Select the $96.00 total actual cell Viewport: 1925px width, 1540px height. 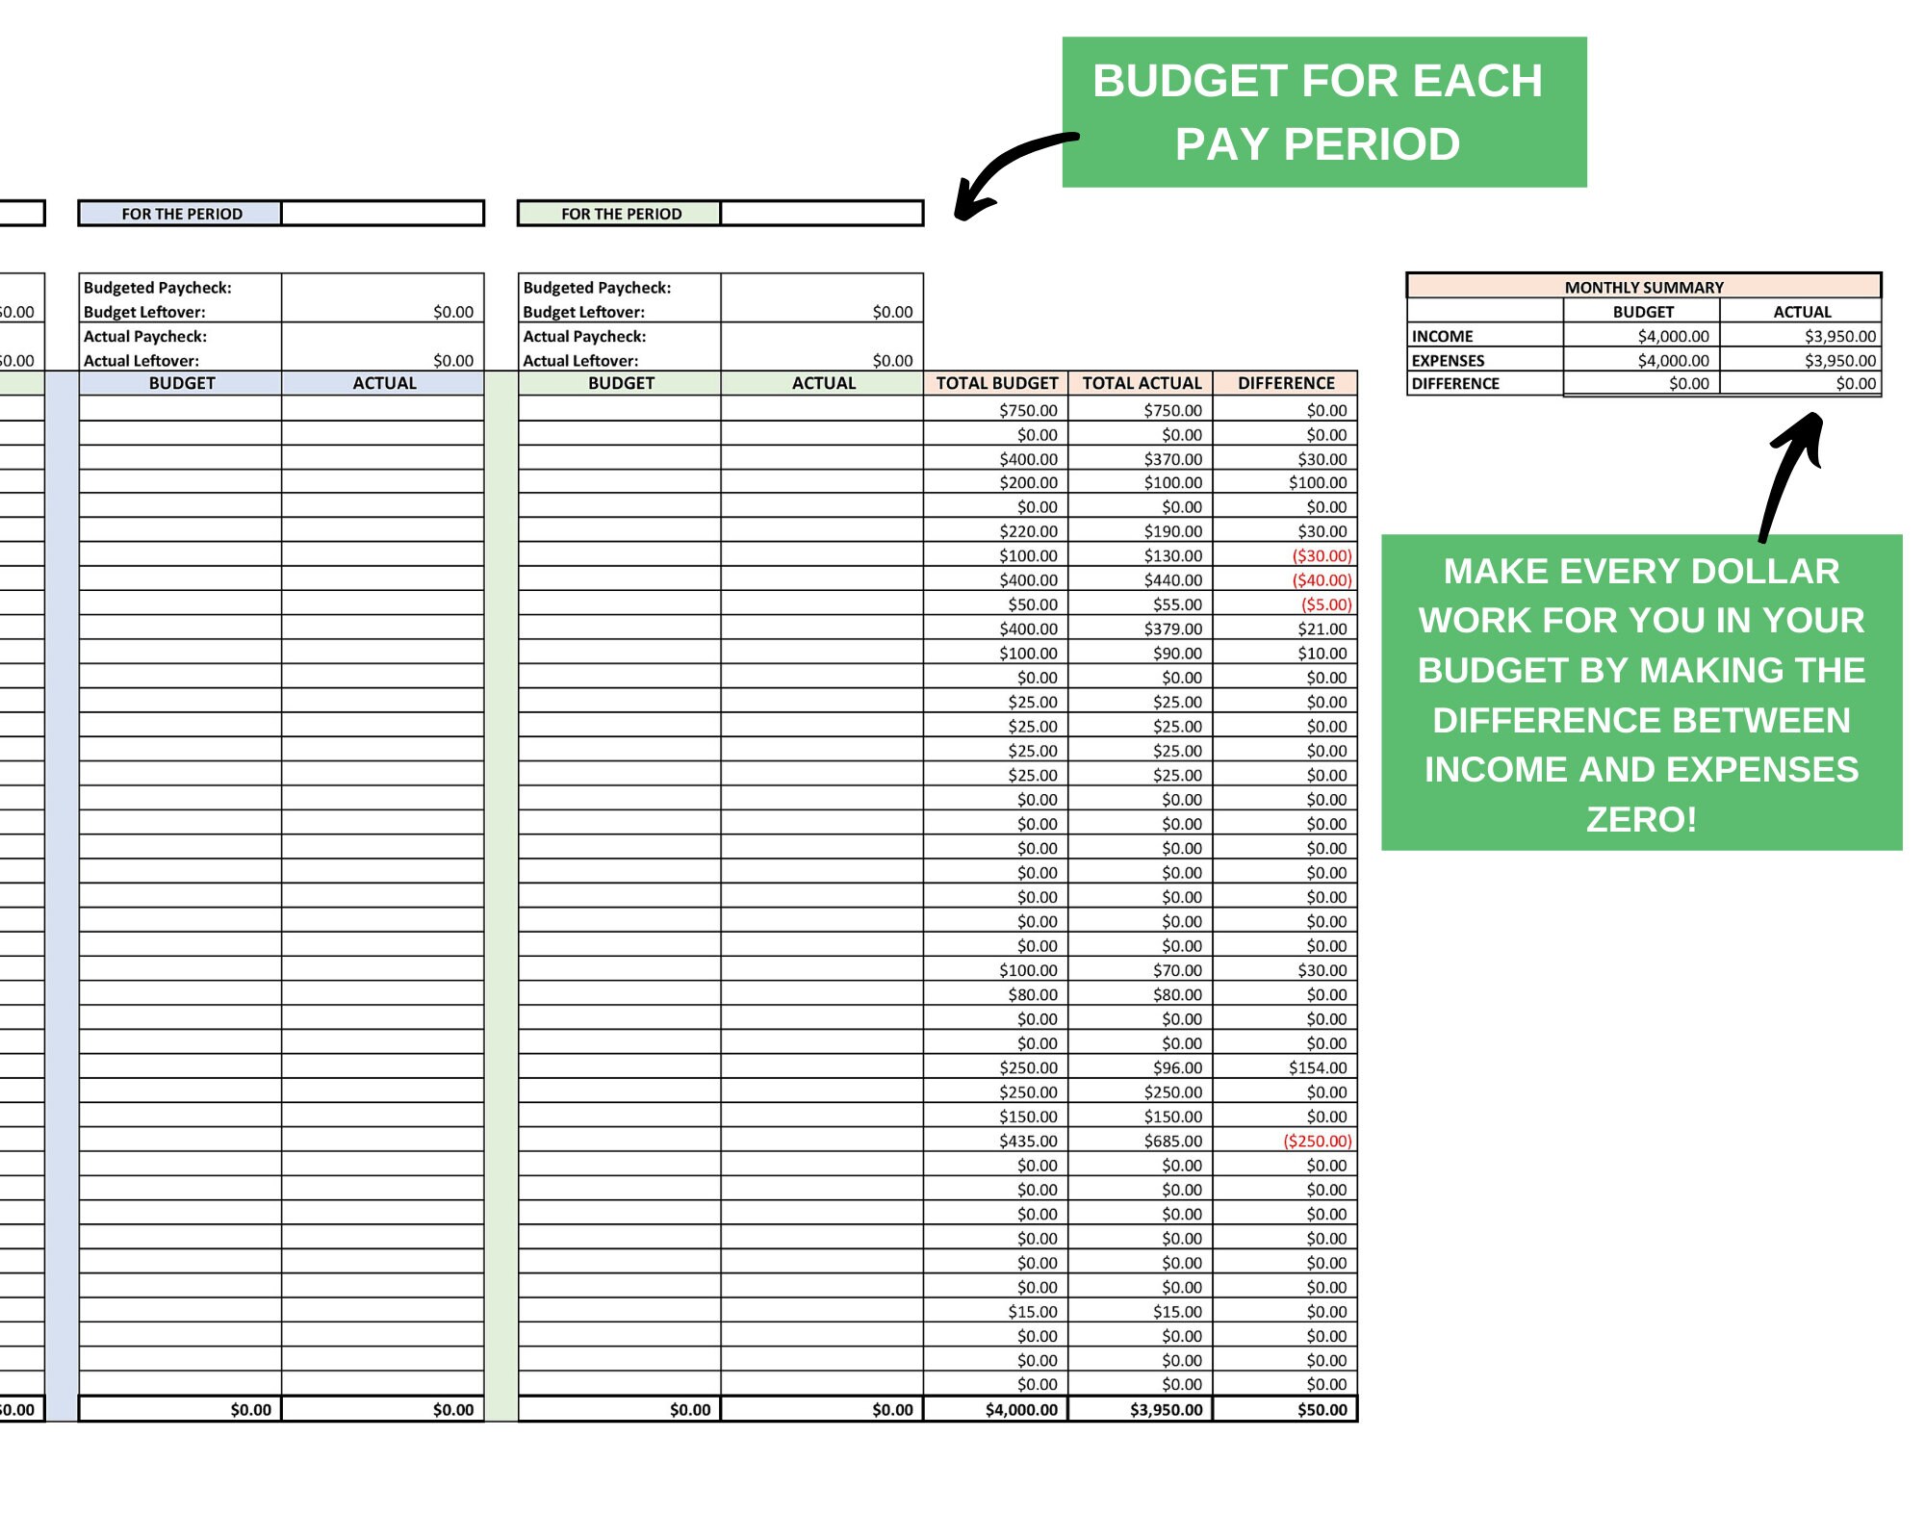coord(1141,1067)
